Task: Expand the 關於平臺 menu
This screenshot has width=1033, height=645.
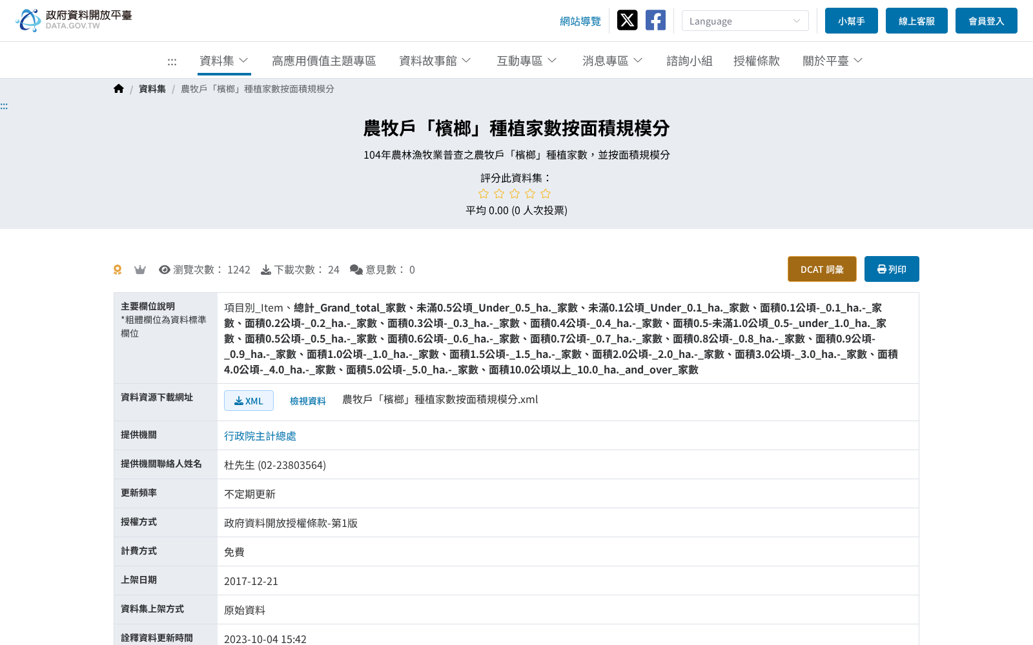Action: tap(833, 61)
